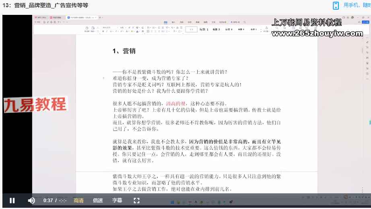The height and width of the screenshot is (209, 371).
Task: Click the underlined A font color icon
Action: (137, 31)
